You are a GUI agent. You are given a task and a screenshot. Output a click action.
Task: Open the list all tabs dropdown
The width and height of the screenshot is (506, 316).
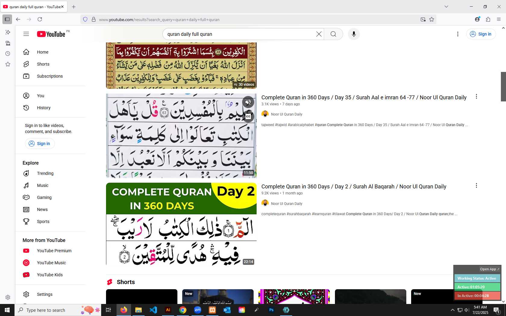click(446, 7)
